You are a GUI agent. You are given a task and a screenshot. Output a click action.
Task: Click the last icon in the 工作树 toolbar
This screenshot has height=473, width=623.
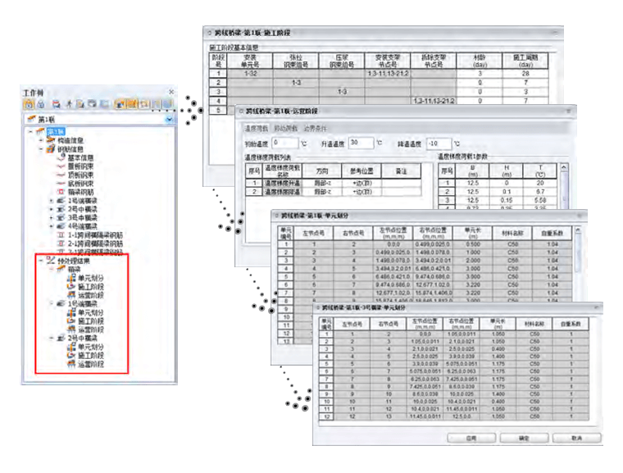tap(169, 105)
